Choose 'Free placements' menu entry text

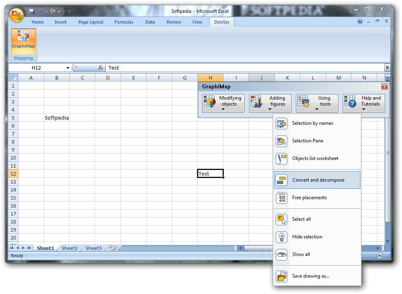coord(310,198)
